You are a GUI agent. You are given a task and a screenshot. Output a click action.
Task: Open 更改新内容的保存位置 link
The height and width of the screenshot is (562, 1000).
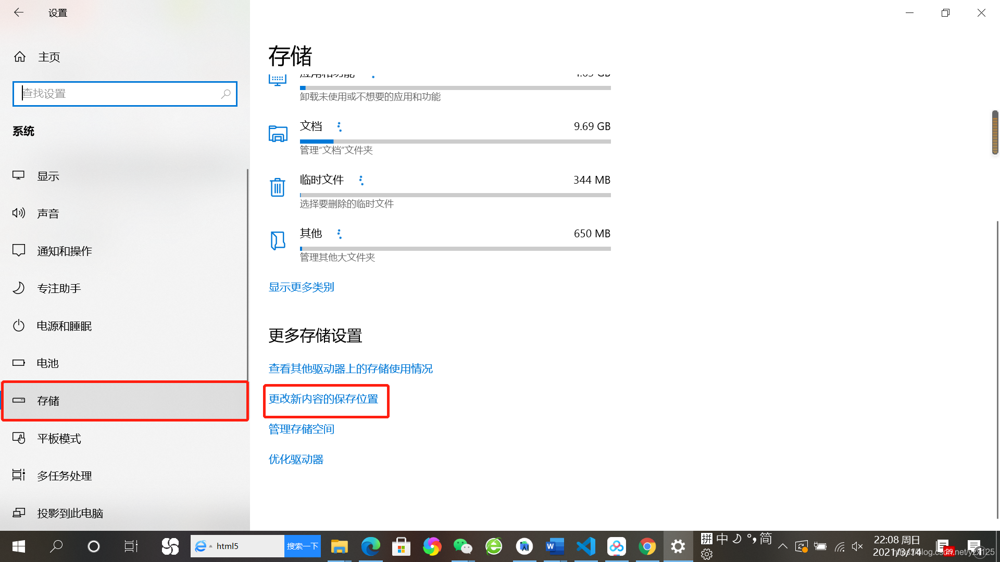coord(323,399)
